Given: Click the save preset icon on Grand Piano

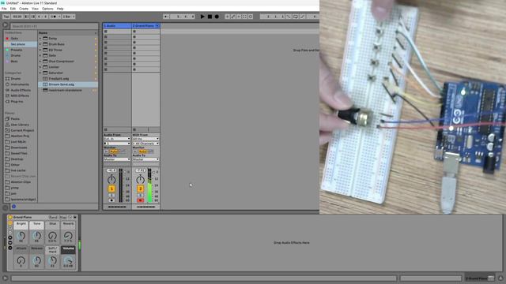Looking at the screenshot, I should click(75, 218).
